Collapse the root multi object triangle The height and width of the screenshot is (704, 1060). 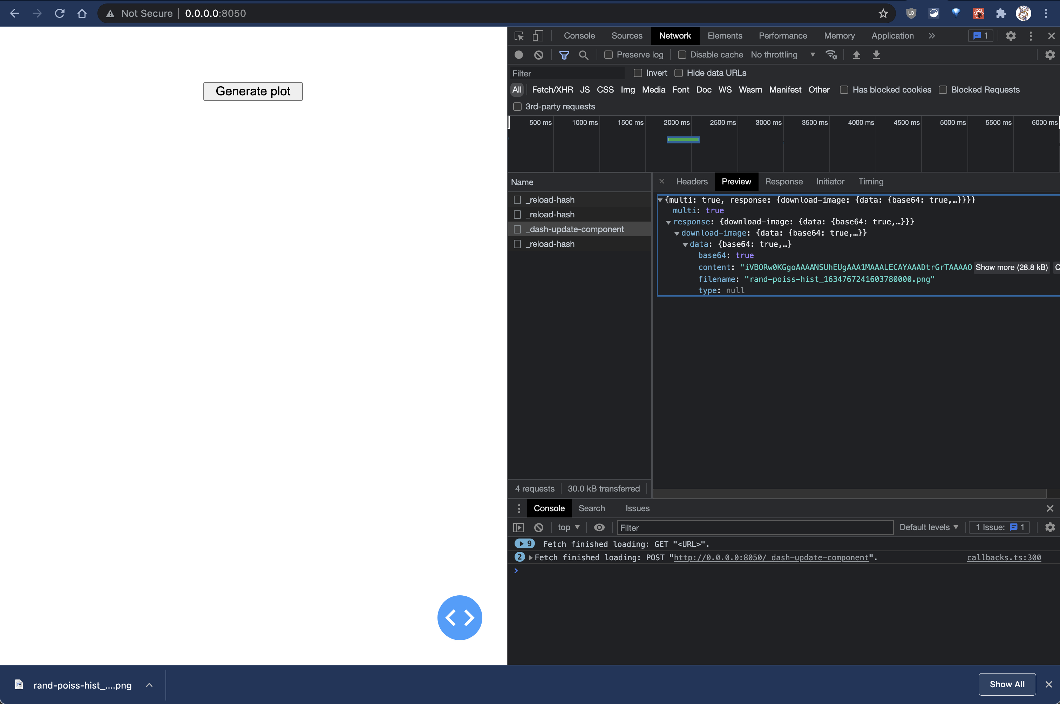coord(660,200)
